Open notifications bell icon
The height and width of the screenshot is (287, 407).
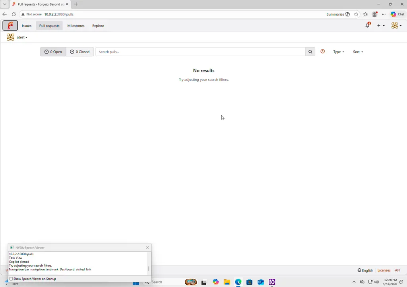pyautogui.click(x=368, y=25)
